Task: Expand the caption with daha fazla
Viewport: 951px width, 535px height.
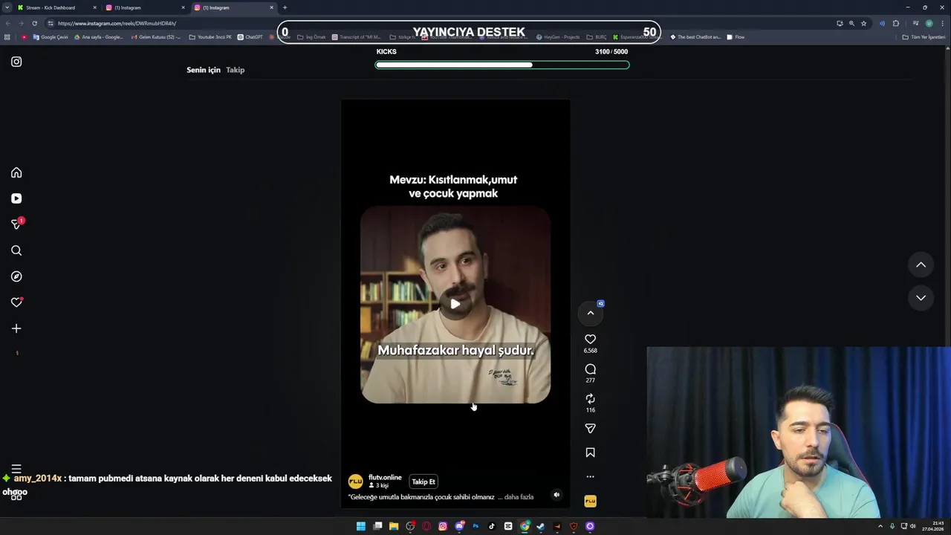Action: click(519, 497)
